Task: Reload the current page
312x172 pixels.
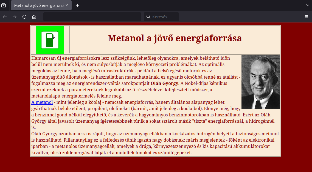Action: click(x=24, y=17)
